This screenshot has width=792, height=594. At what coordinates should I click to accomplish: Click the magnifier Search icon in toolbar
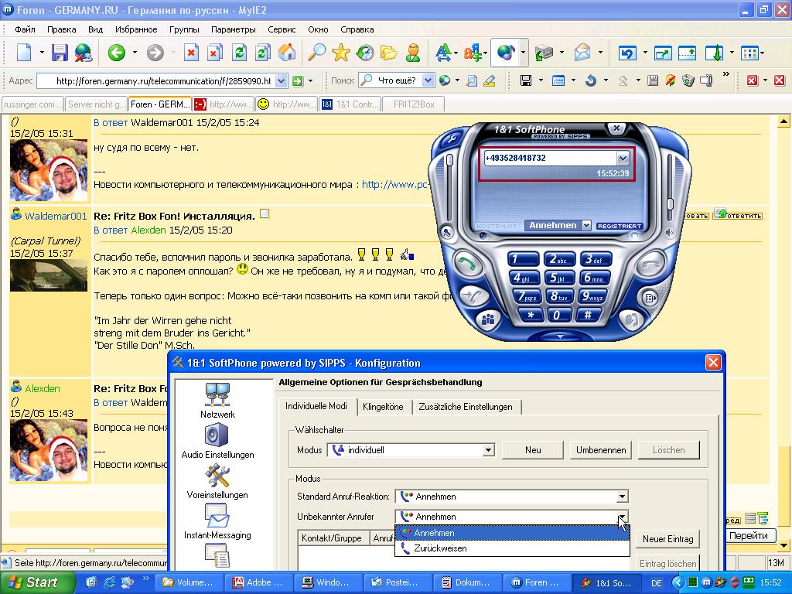coord(316,52)
